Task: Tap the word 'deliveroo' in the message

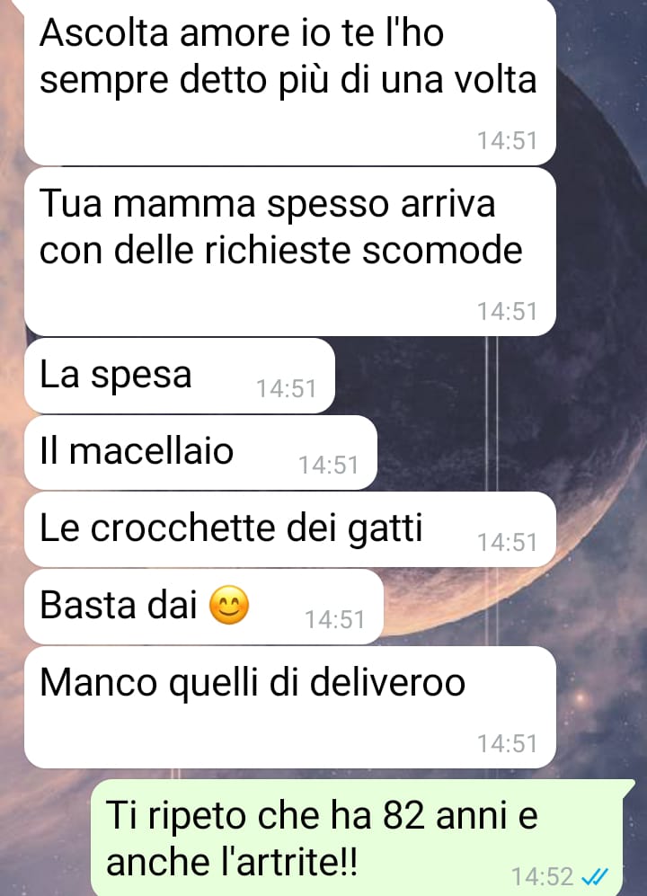Action: pos(388,682)
